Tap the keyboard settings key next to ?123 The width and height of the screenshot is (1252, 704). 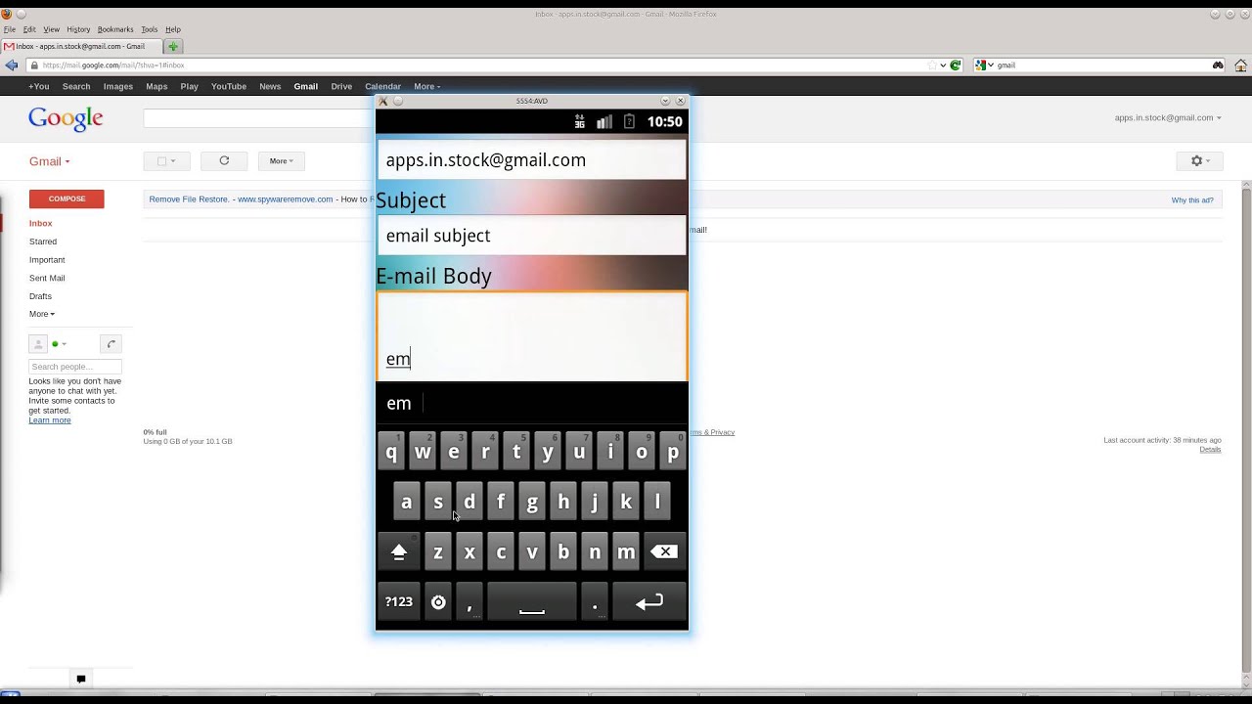point(438,602)
